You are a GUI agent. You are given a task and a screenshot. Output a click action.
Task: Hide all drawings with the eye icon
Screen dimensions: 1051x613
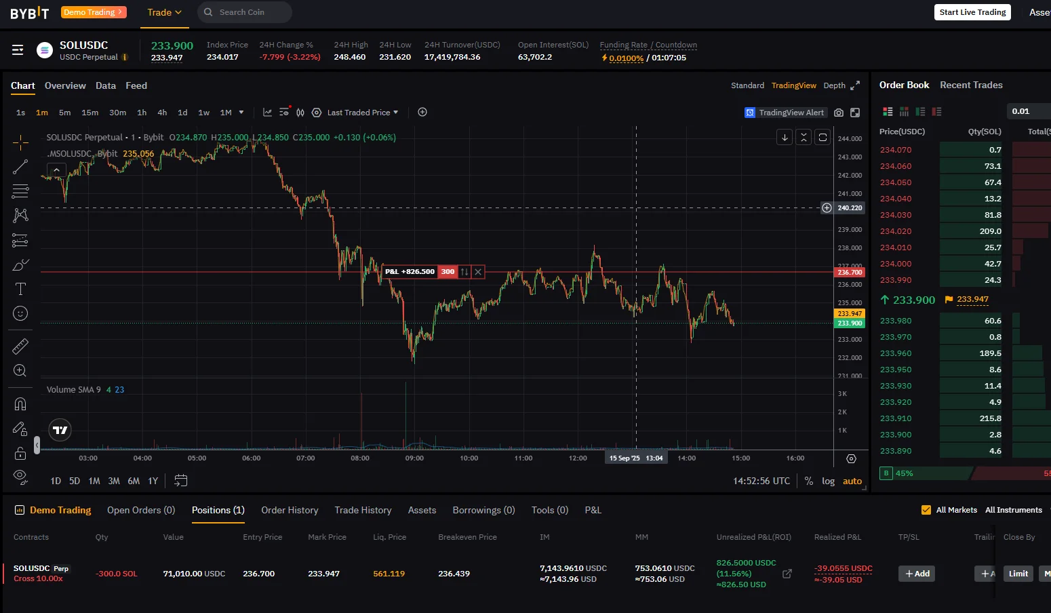pos(20,477)
